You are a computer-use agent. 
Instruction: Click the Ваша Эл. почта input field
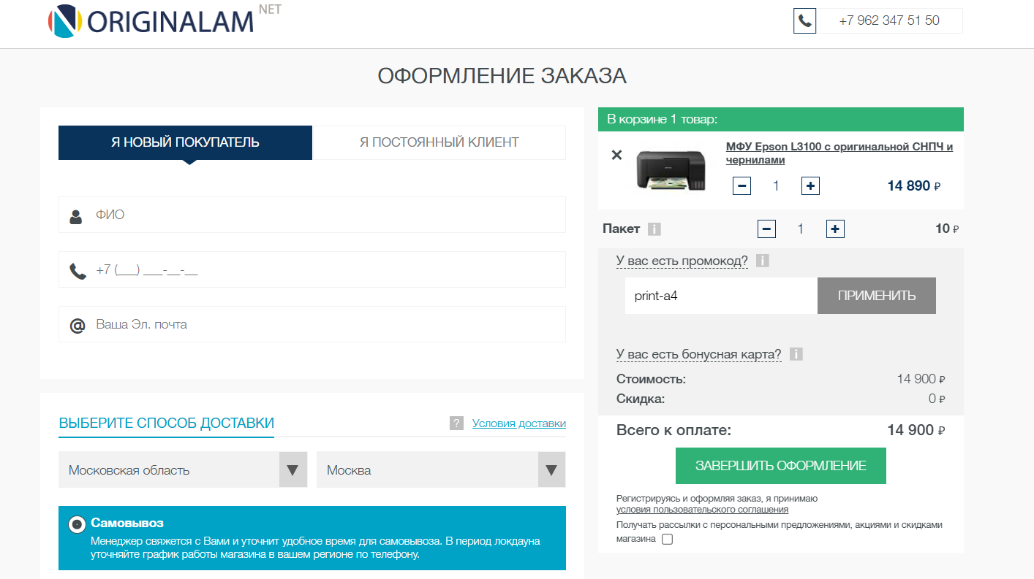312,324
